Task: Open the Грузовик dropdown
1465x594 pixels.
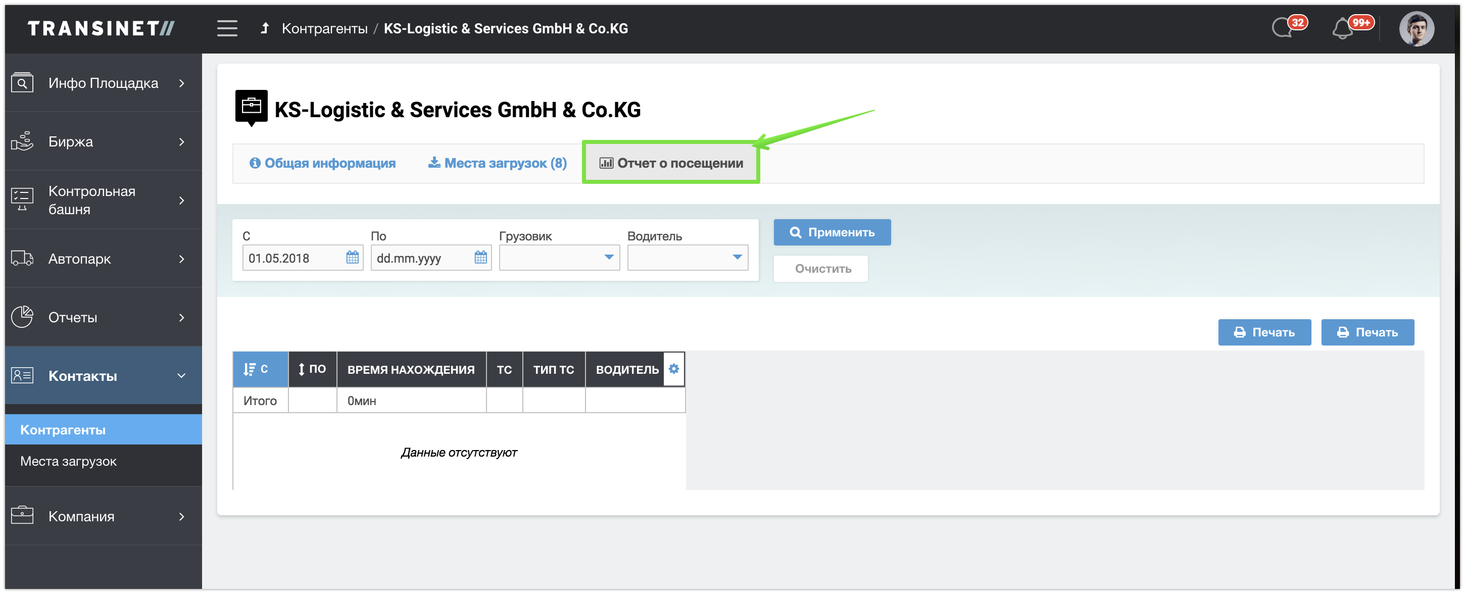Action: (x=559, y=258)
